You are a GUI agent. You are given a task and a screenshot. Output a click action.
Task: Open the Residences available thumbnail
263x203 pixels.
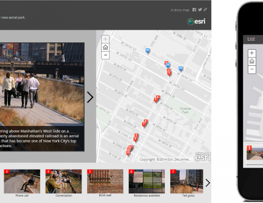(147, 182)
